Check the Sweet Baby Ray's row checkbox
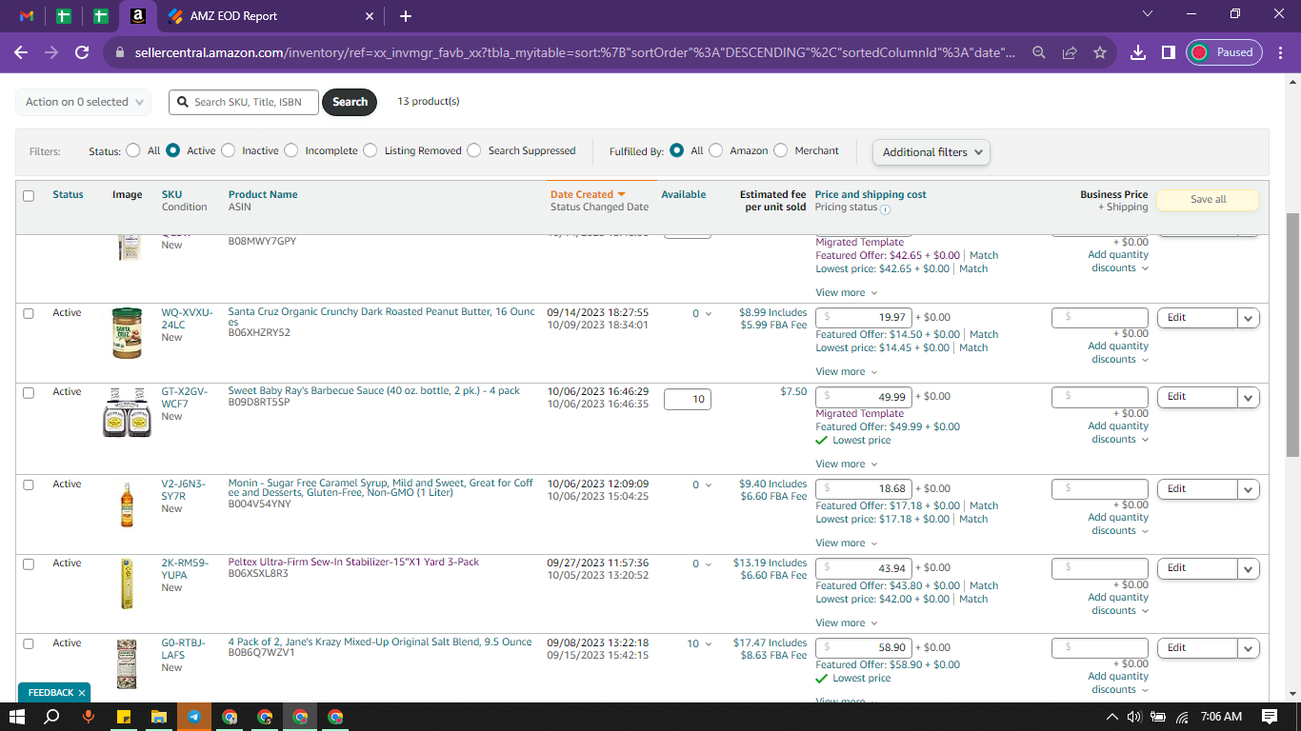 pos(29,392)
